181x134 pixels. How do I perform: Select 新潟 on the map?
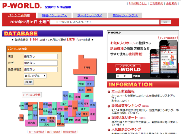pyautogui.click(x=78, y=97)
